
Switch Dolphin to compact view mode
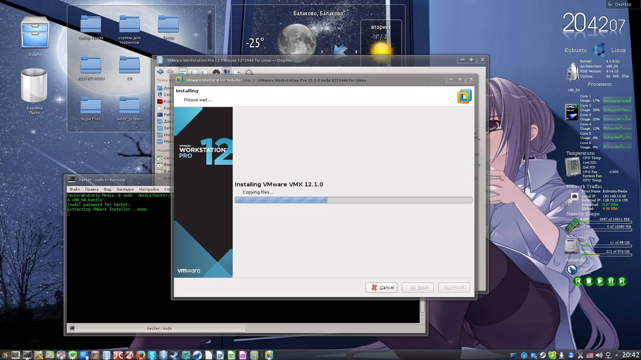(x=193, y=72)
